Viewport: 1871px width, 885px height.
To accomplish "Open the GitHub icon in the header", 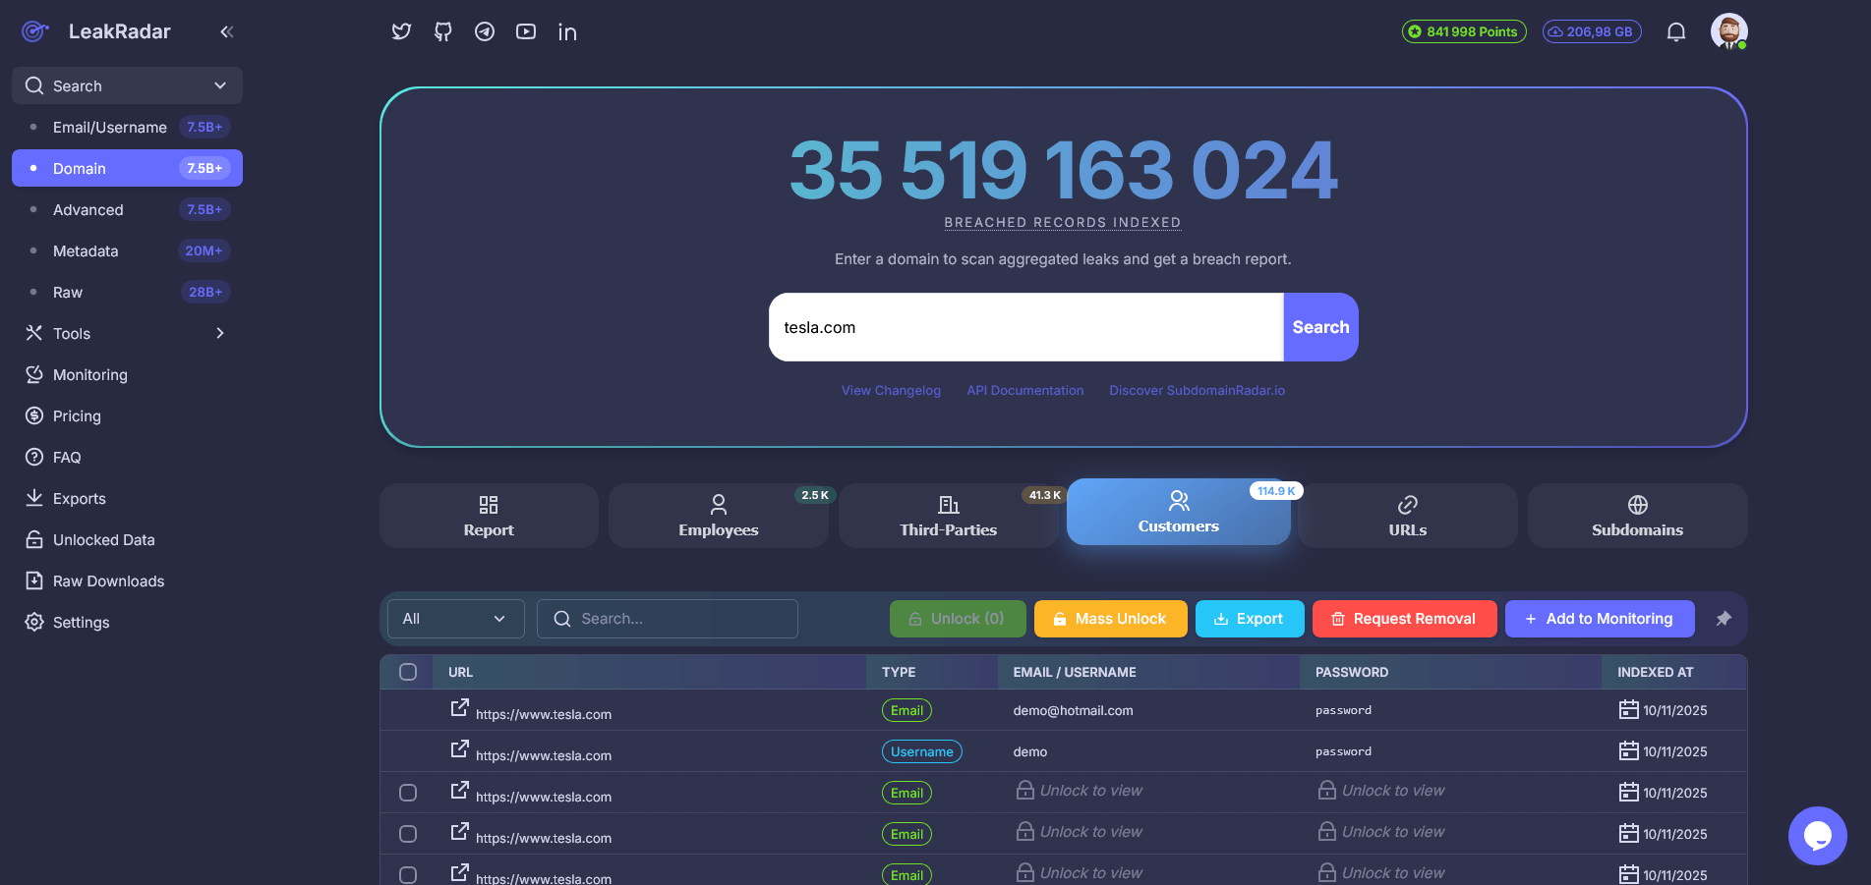I will tap(442, 31).
